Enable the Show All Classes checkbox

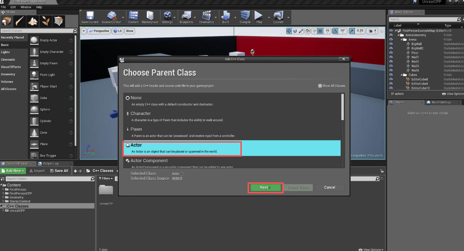(320, 86)
